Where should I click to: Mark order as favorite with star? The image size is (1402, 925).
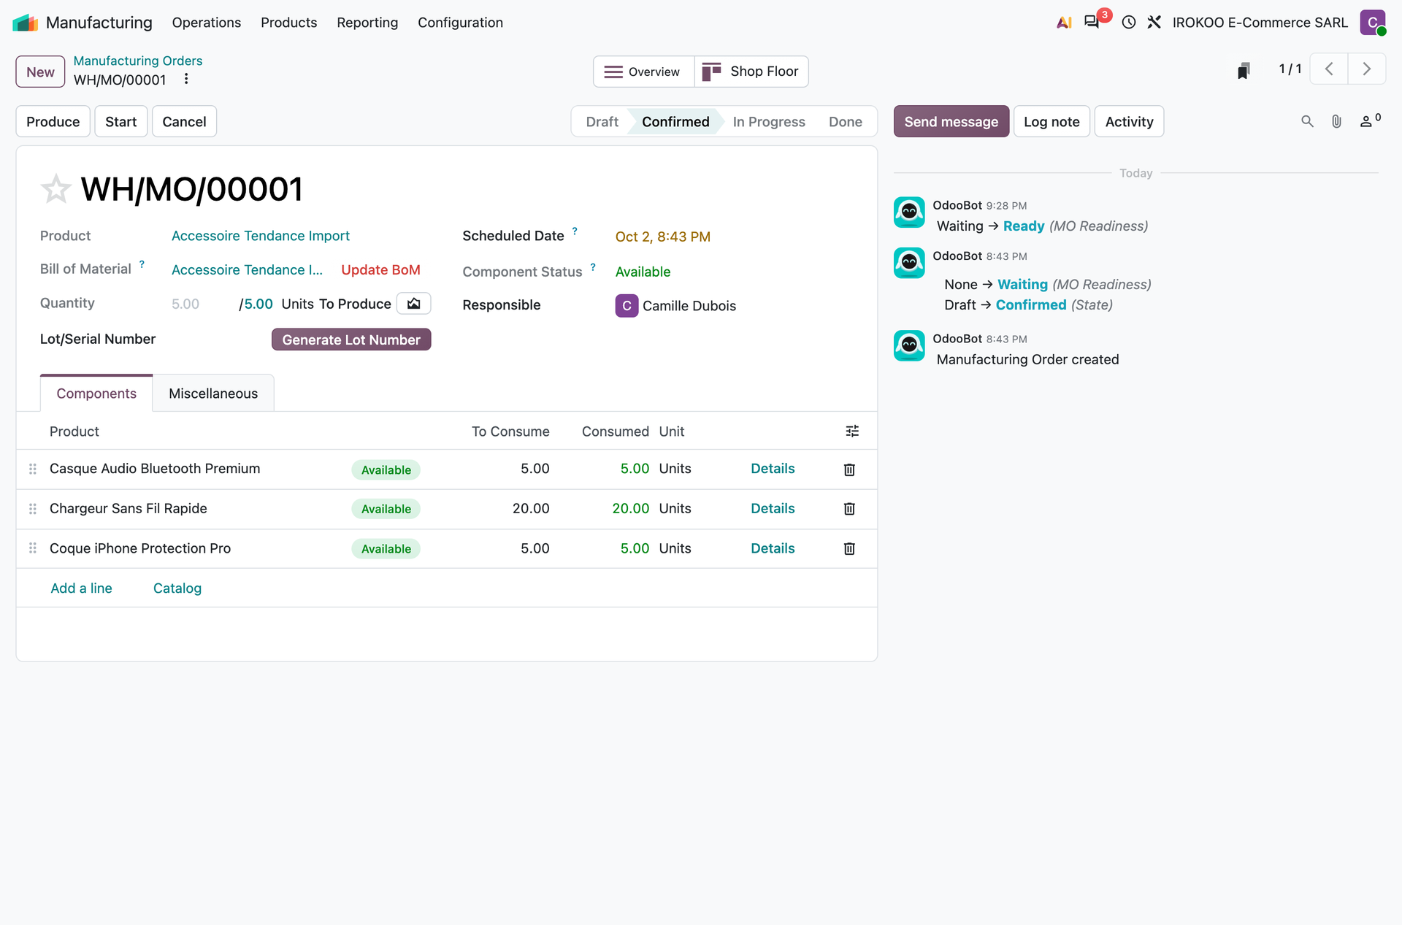[x=55, y=189]
